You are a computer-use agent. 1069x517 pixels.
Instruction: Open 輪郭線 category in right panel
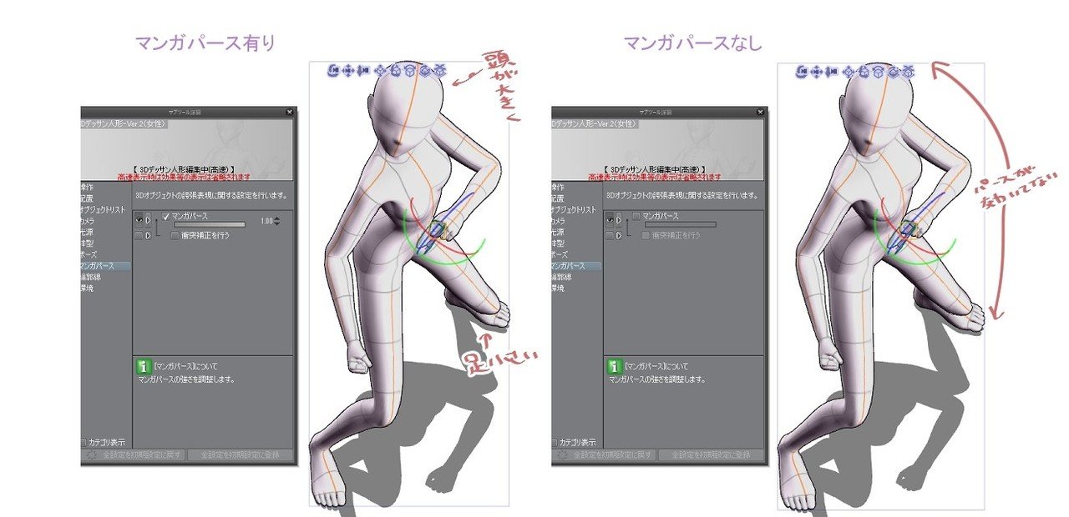tap(561, 277)
